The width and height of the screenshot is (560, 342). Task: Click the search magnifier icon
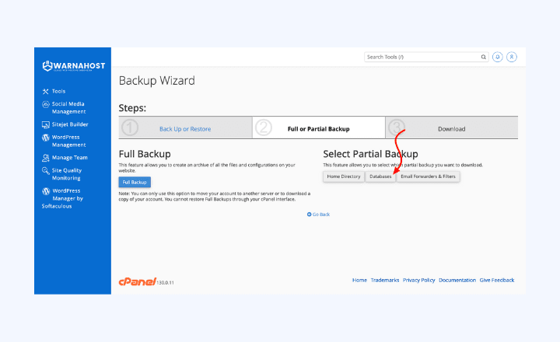(x=482, y=57)
